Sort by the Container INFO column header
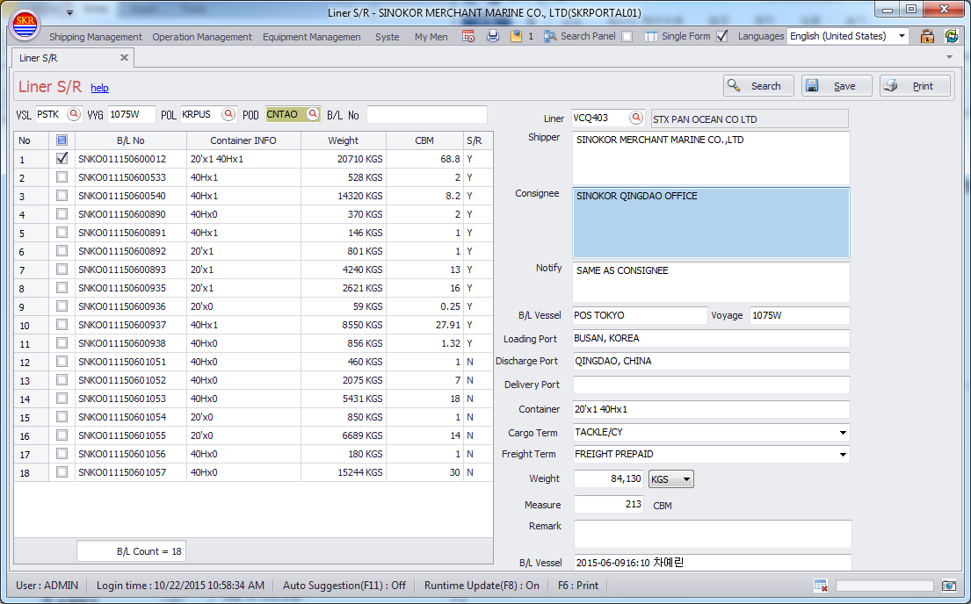971x604 pixels. (243, 140)
